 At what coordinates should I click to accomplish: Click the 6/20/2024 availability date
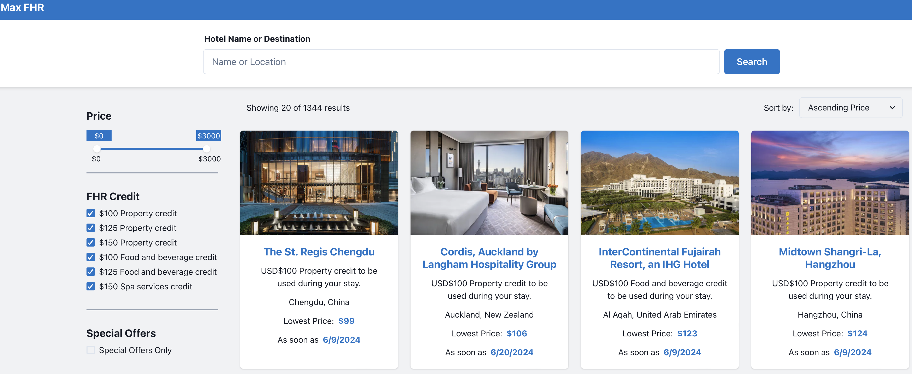pos(512,352)
